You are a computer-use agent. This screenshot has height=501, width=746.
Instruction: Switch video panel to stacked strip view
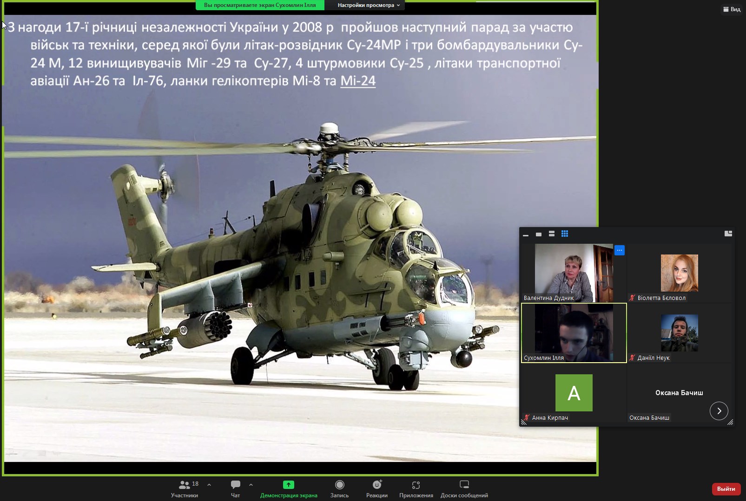[552, 234]
